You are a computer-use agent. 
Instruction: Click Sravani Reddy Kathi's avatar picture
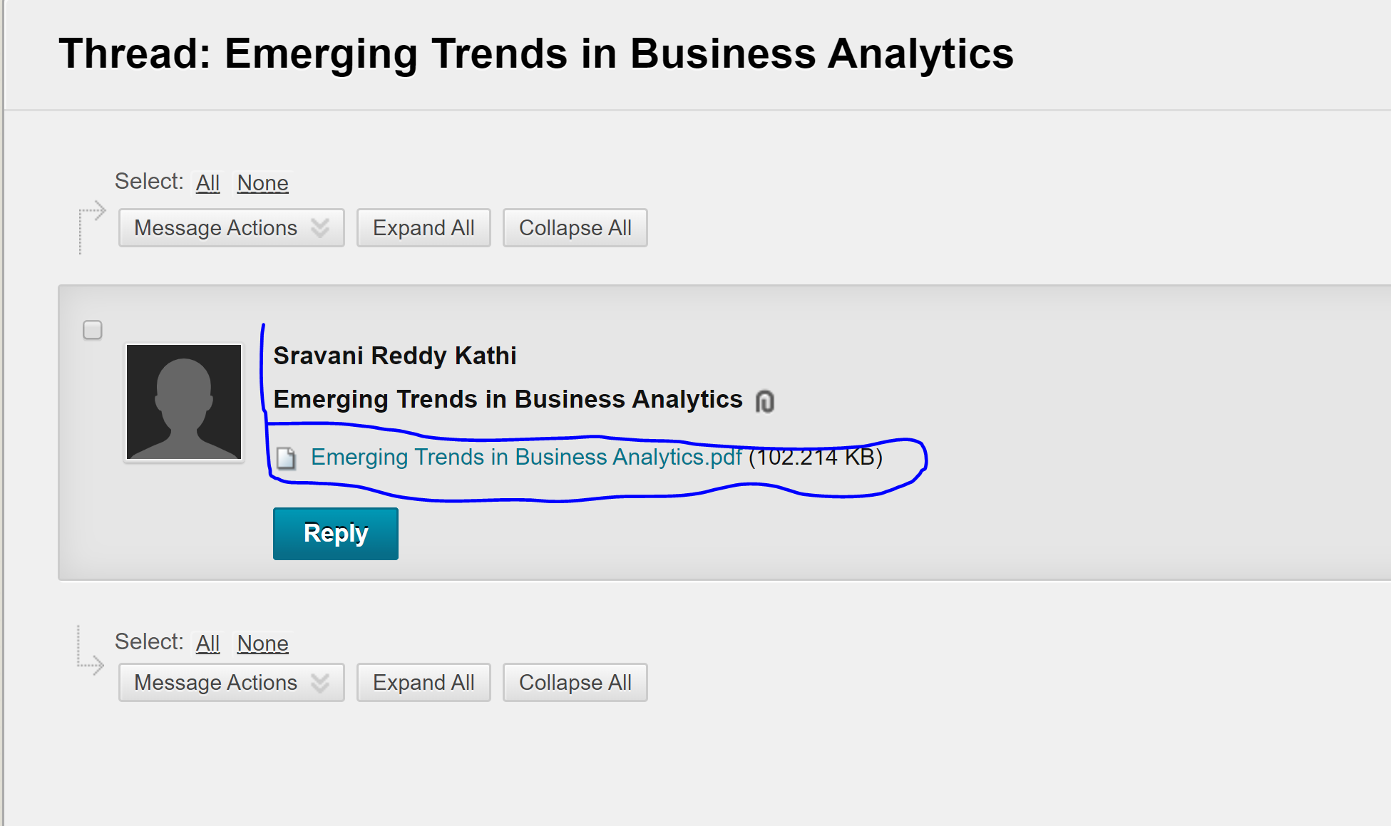coord(184,402)
